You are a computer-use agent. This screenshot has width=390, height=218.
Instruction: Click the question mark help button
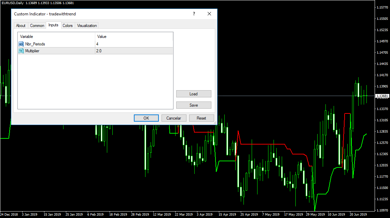tap(194, 14)
